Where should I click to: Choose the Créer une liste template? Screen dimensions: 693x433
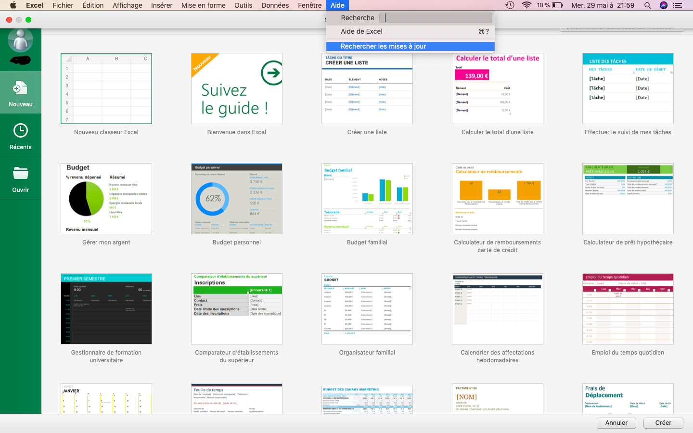pyautogui.click(x=367, y=89)
